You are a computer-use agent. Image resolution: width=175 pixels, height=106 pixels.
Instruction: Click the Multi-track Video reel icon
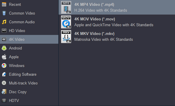(x=4, y=83)
